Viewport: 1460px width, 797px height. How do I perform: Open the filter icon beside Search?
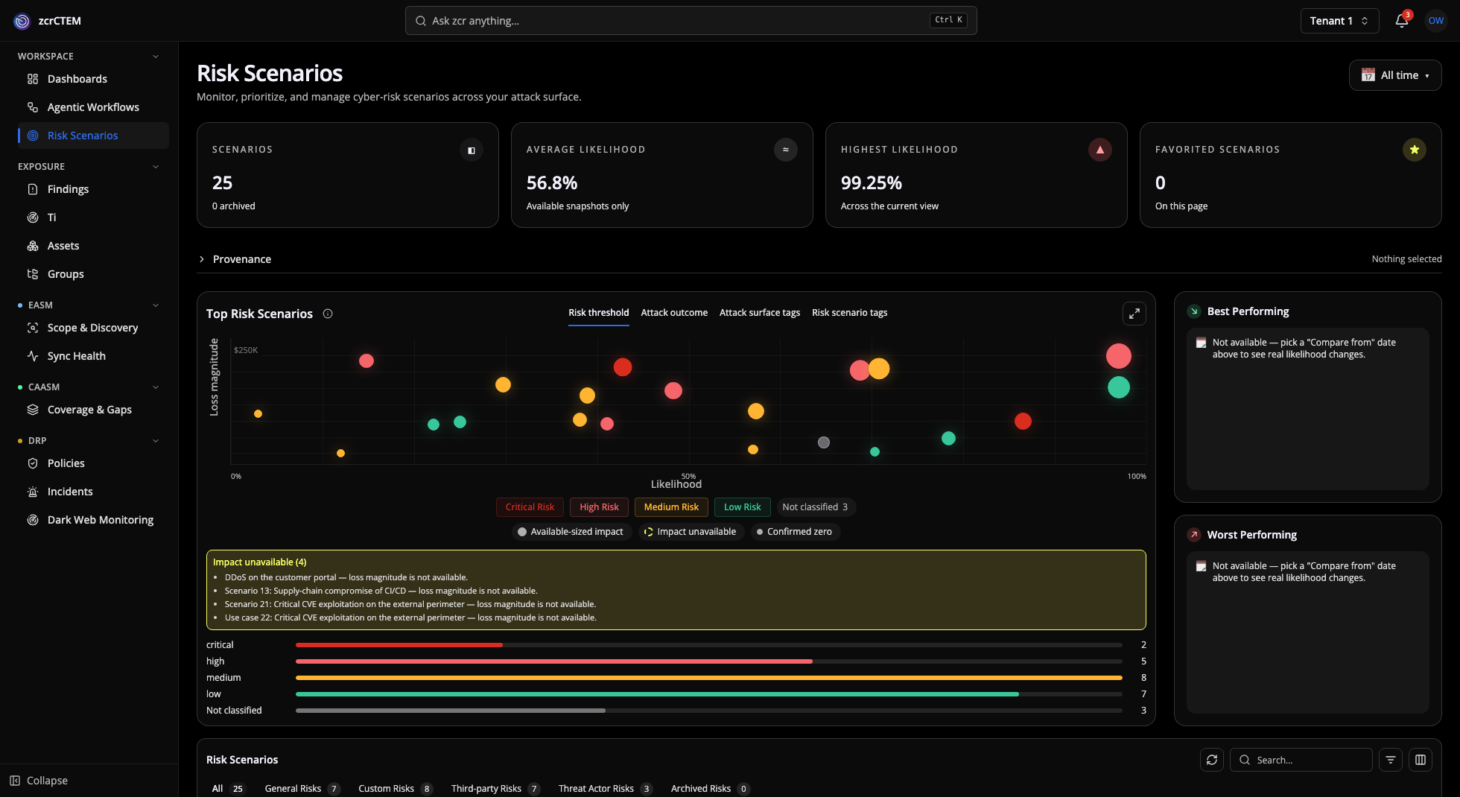[1391, 760]
